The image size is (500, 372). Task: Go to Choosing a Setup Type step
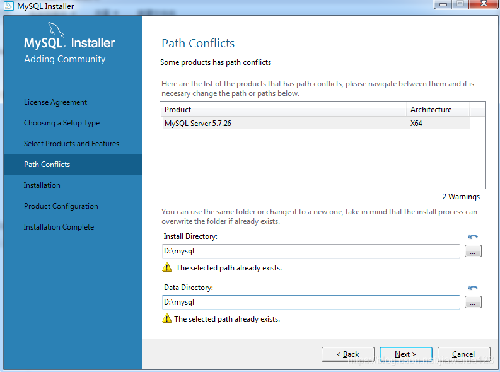click(62, 123)
